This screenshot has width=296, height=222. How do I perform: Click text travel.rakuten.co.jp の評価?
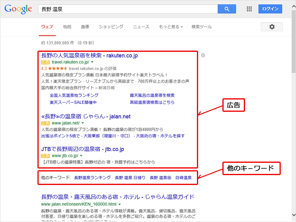(x=92, y=68)
